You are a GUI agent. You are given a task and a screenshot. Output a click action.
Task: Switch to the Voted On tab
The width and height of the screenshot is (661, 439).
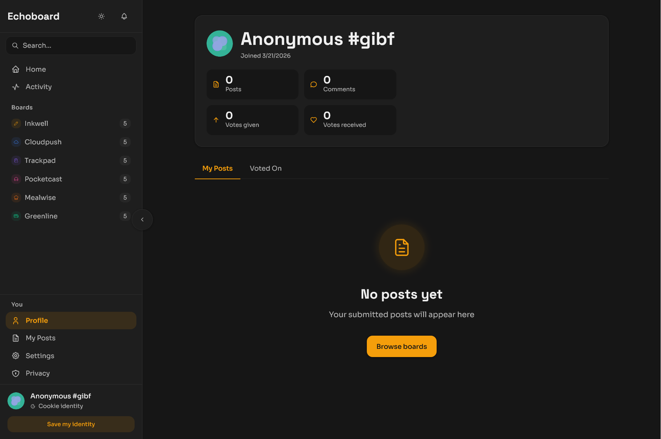click(x=266, y=169)
